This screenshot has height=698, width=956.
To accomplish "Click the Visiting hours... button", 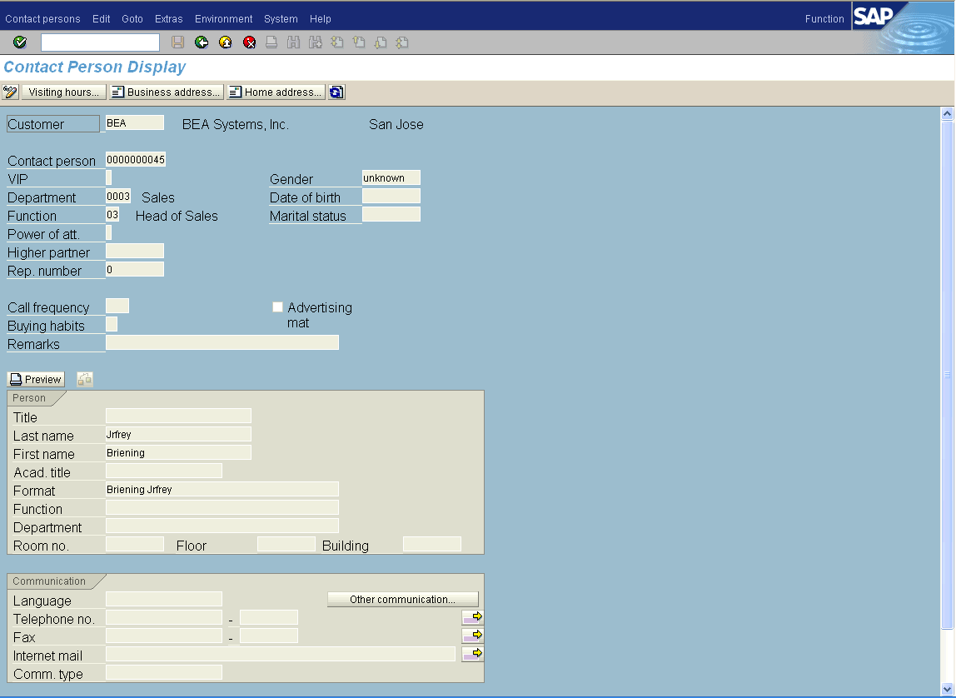I will [x=63, y=92].
